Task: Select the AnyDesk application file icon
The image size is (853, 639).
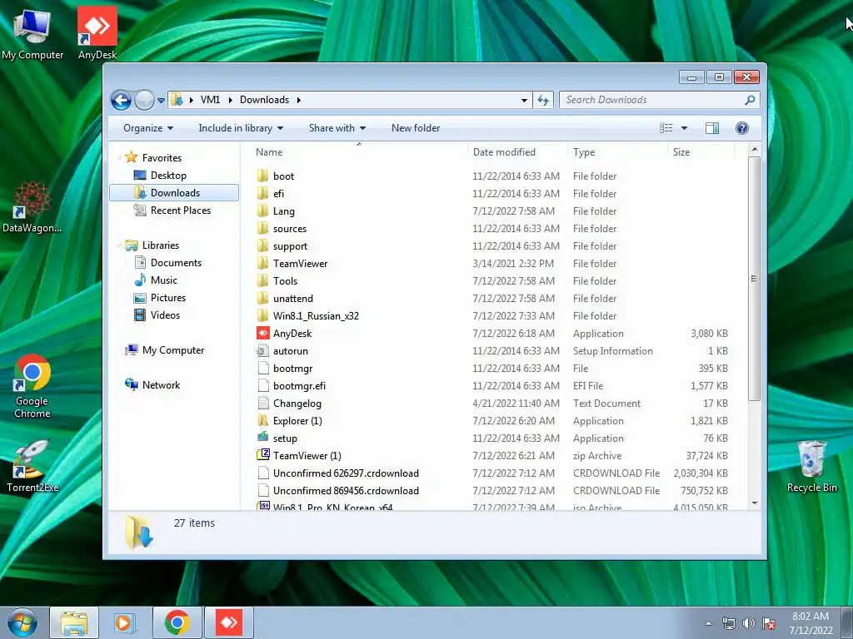Action: coord(262,333)
